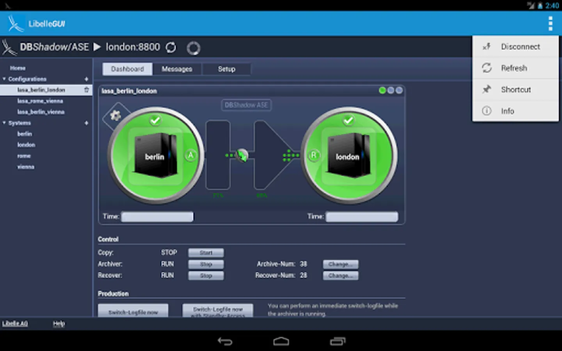The width and height of the screenshot is (562, 351).
Task: Add a new configuration with plus icon
Action: coord(86,79)
